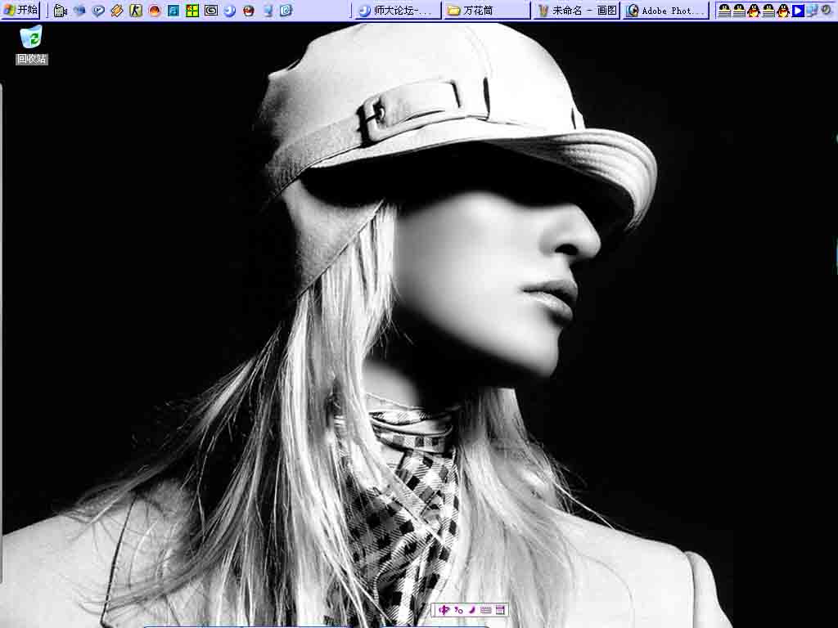Click the first camera-like quick launch icon
838x628 pixels.
pos(60,11)
